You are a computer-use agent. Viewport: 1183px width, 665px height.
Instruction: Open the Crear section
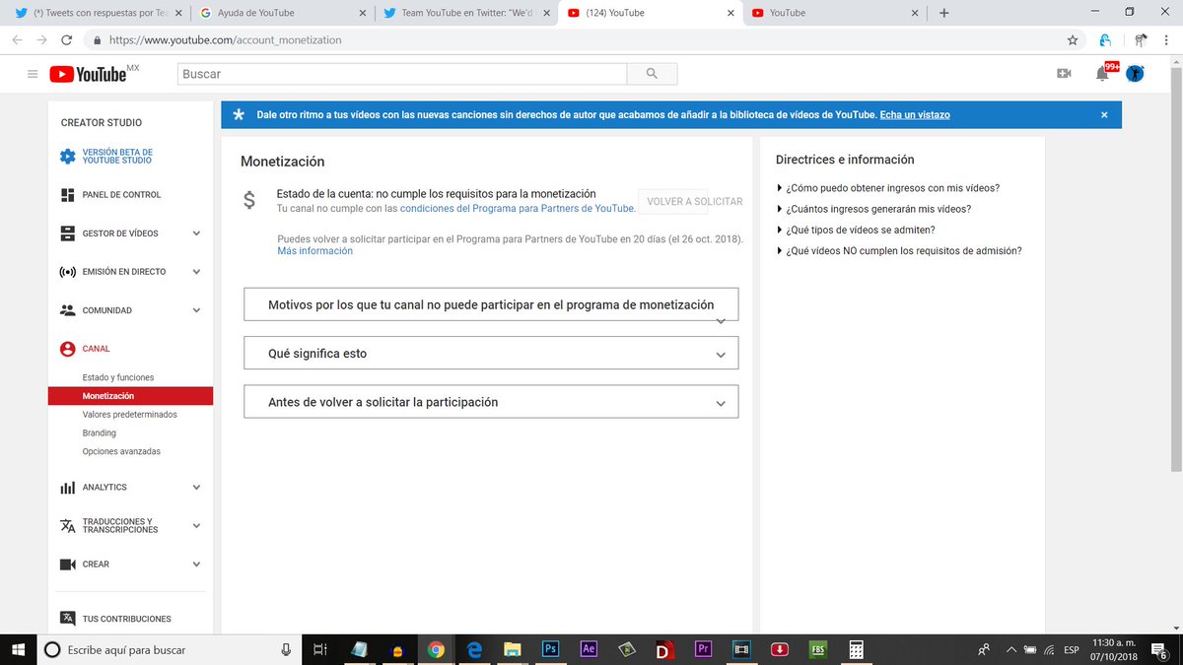[96, 565]
